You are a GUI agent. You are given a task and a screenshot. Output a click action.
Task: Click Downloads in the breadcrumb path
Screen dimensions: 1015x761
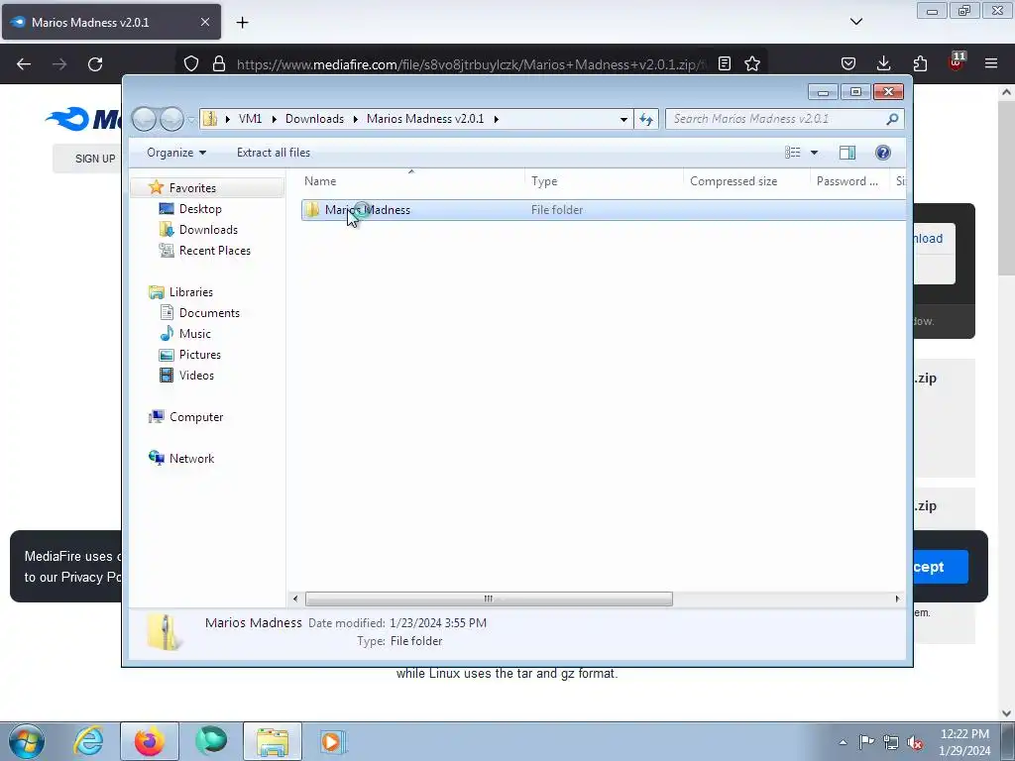click(x=314, y=119)
